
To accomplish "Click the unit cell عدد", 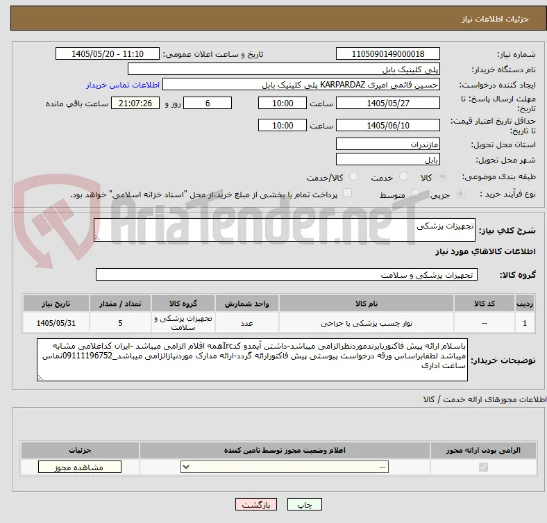I will (246, 323).
